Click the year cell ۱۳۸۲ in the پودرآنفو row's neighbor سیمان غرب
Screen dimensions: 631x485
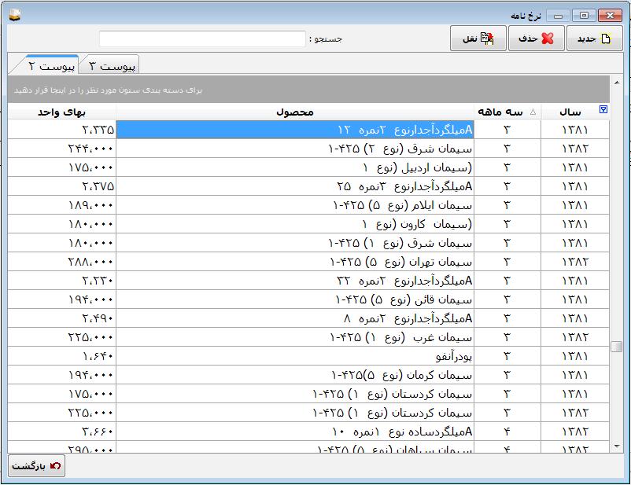(x=575, y=337)
